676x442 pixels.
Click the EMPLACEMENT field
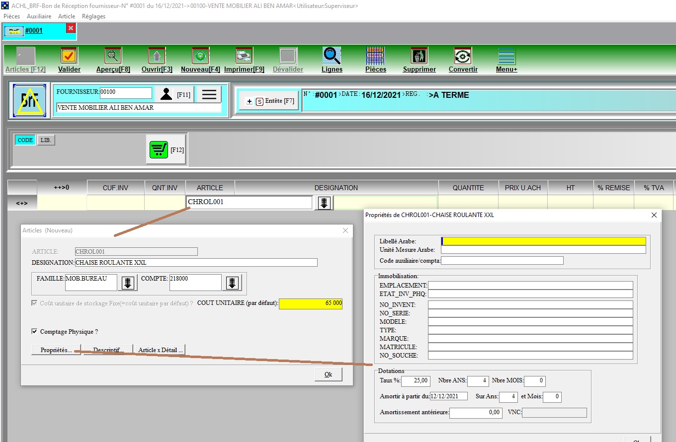click(530, 286)
